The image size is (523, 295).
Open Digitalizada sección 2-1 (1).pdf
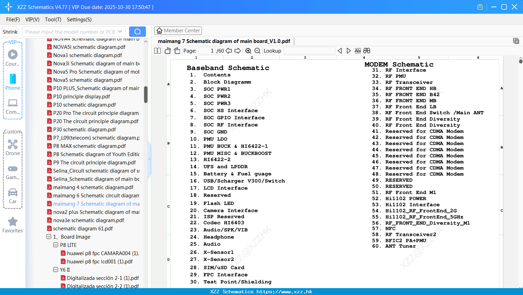pyautogui.click(x=103, y=278)
